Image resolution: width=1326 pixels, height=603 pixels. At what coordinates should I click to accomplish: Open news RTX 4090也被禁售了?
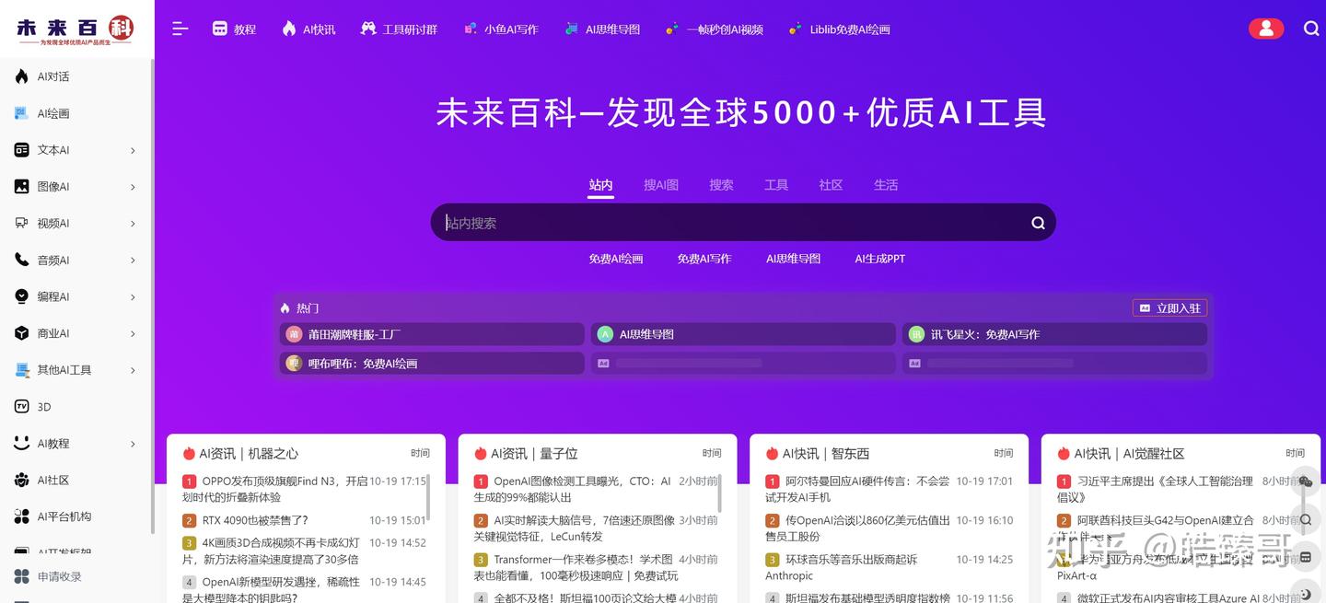pos(255,520)
